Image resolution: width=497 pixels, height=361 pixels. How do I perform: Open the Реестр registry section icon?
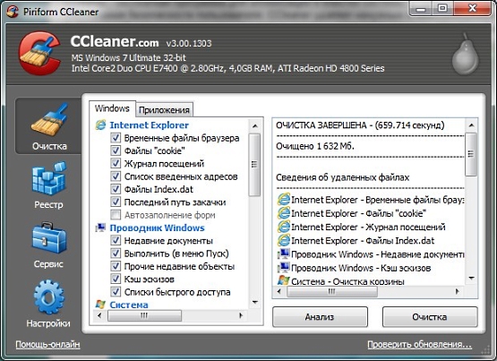pos(48,178)
